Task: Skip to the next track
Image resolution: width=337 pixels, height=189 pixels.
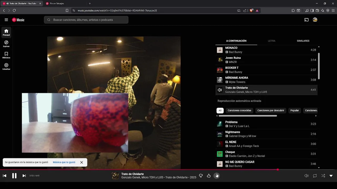Action: click(x=24, y=176)
